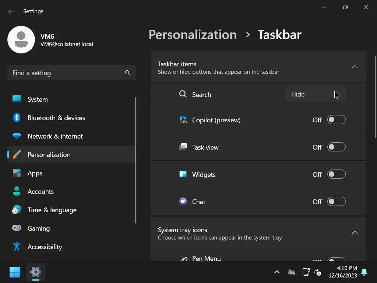377x283 pixels.
Task: Toggle the Copilot (preview) switch
Action: (x=336, y=120)
